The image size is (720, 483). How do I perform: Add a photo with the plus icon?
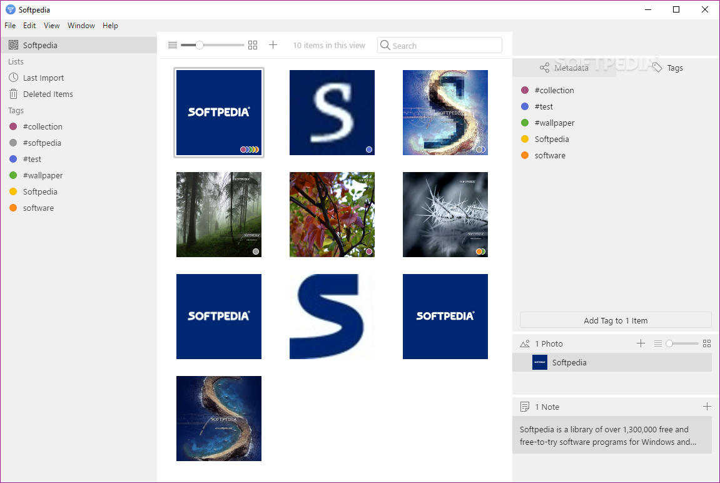coord(641,343)
